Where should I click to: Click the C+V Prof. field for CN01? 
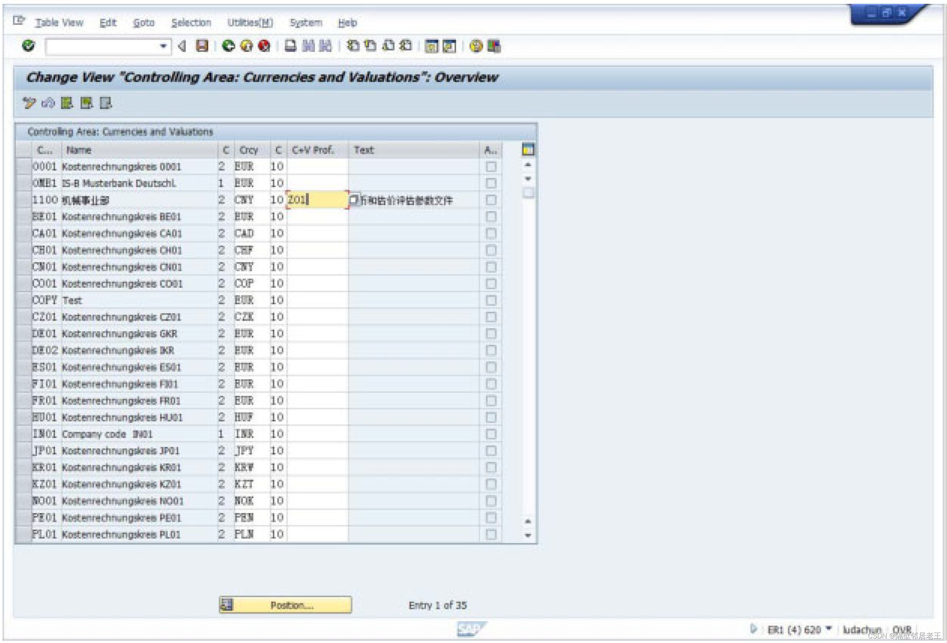click(x=317, y=267)
